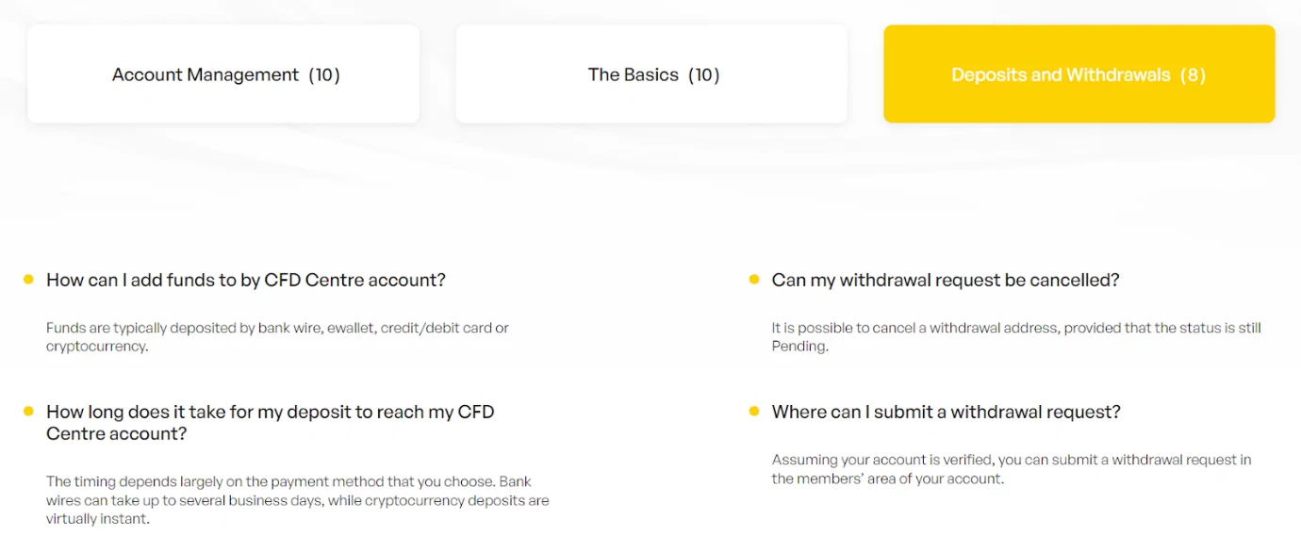This screenshot has height=536, width=1301.
Task: Click the "(10)" count on The Basics
Action: click(x=704, y=74)
